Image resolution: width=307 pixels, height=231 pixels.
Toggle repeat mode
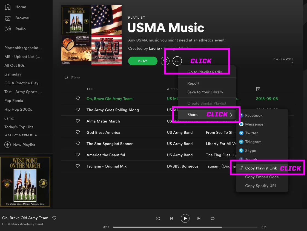(213, 218)
